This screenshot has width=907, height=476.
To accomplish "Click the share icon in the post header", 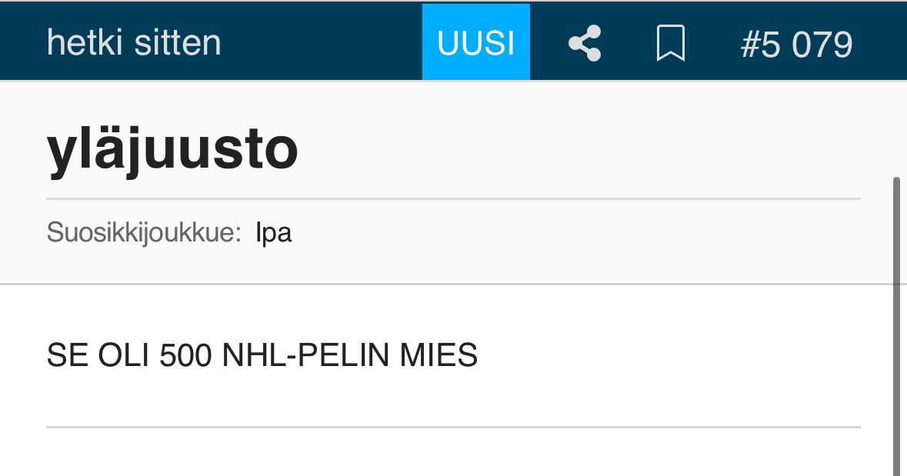I will click(585, 43).
